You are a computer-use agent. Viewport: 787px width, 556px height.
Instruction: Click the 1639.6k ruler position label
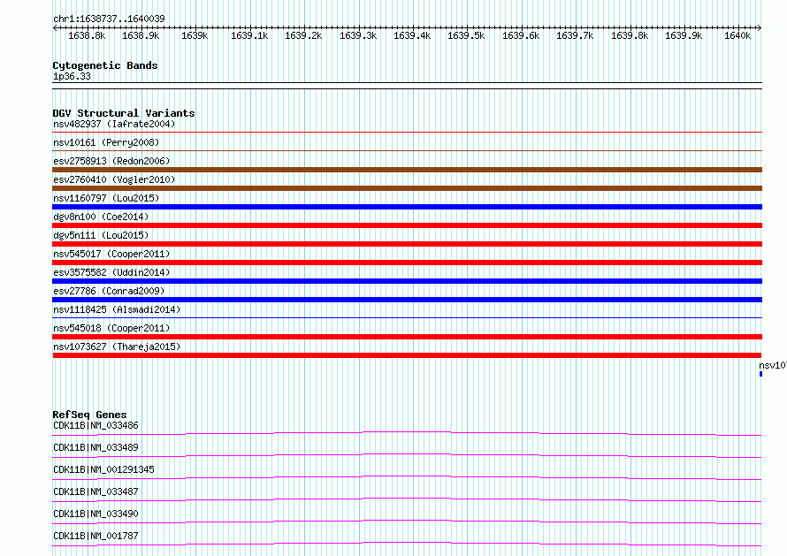[521, 35]
